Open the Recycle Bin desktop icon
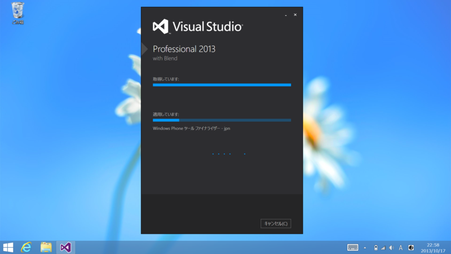 (x=17, y=13)
